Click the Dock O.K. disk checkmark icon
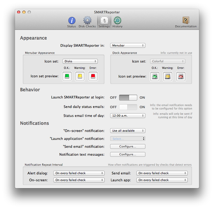This screenshot has width=214, height=209. click(x=155, y=77)
